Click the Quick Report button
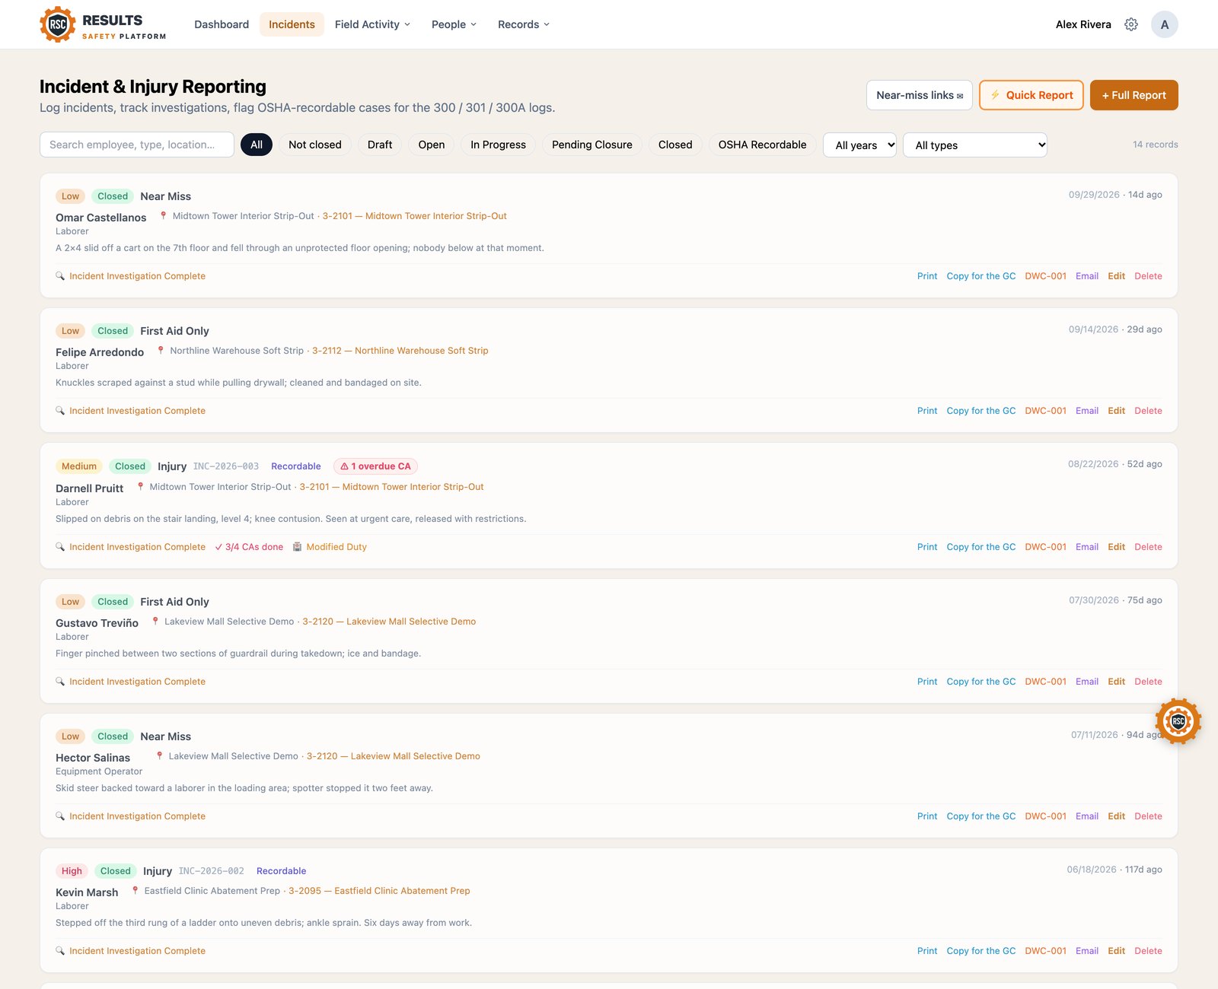This screenshot has width=1218, height=989. [x=1031, y=95]
